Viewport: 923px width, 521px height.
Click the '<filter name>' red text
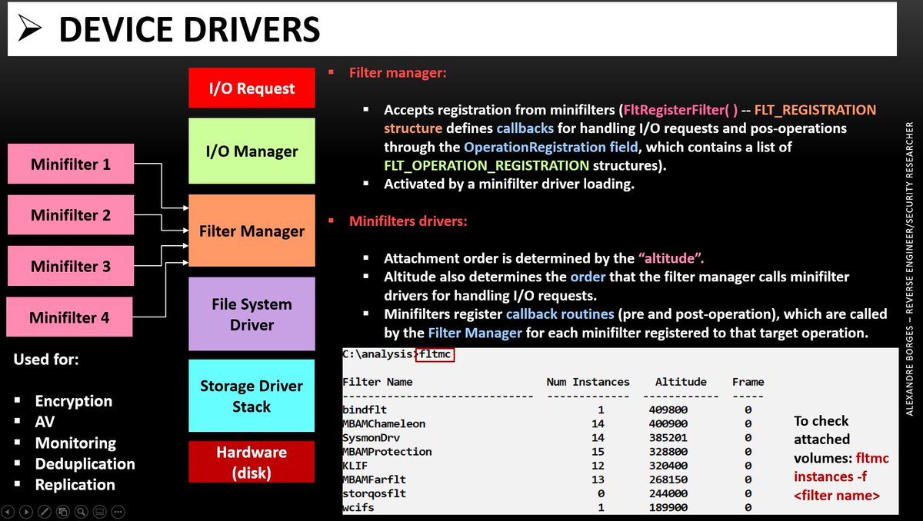[x=836, y=496]
